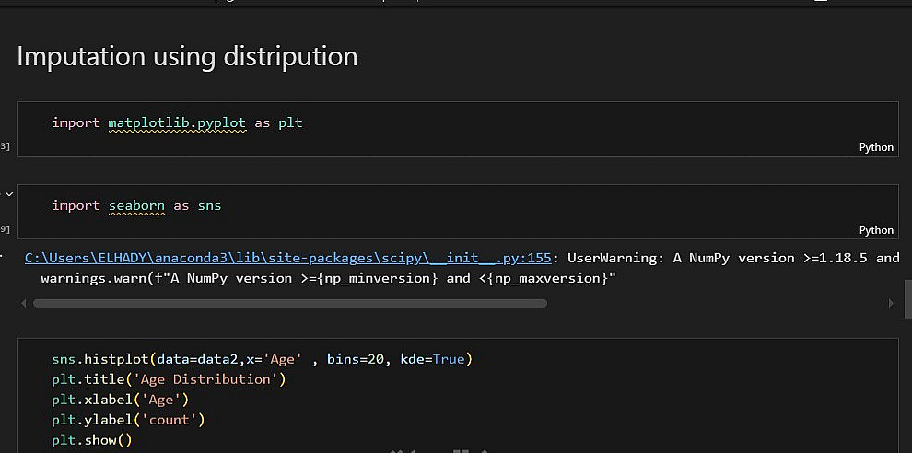Click the plt.xlabel('Age') line
This screenshot has height=453, width=912.
tap(120, 400)
